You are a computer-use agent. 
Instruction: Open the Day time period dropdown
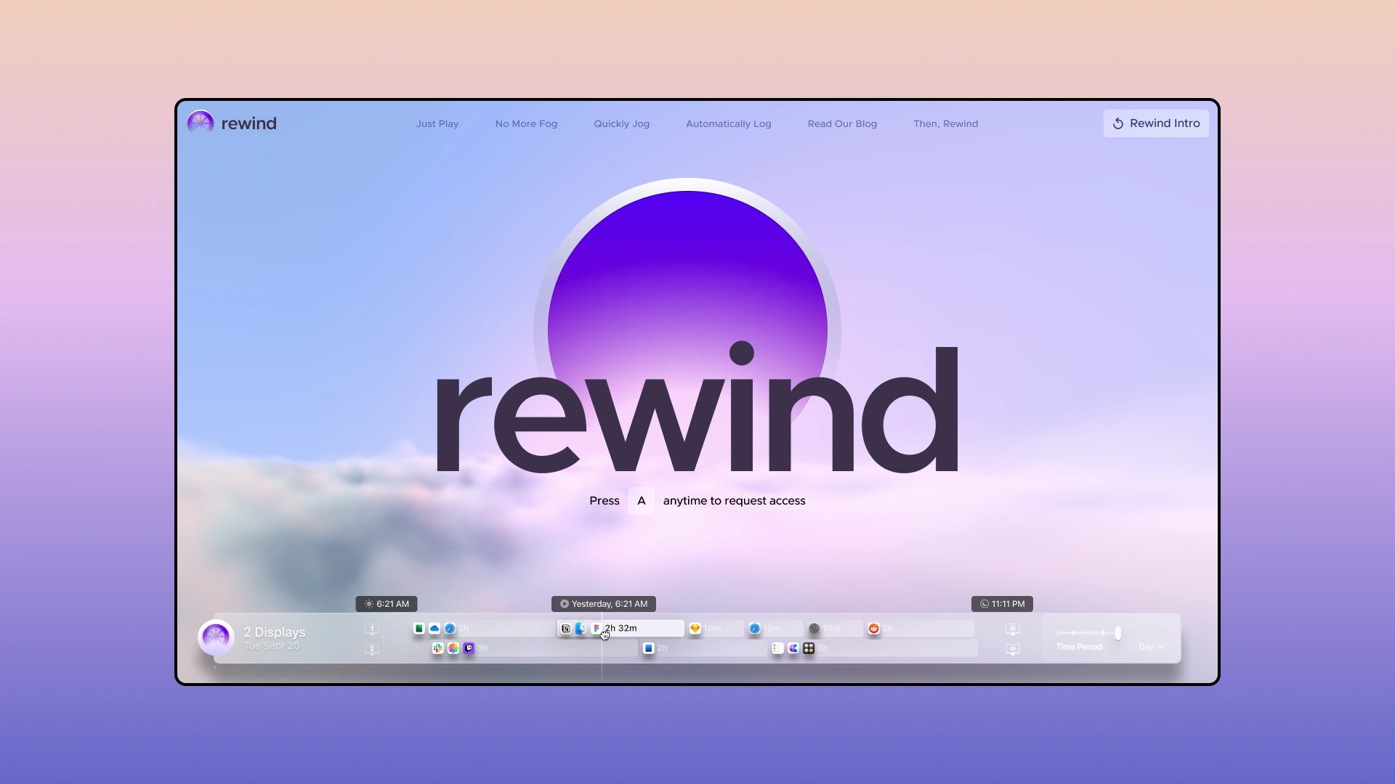click(1152, 647)
